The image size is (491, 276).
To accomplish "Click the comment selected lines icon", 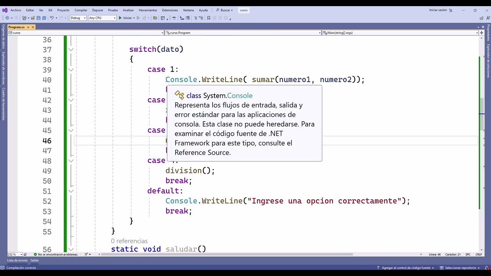I will point(195,18).
